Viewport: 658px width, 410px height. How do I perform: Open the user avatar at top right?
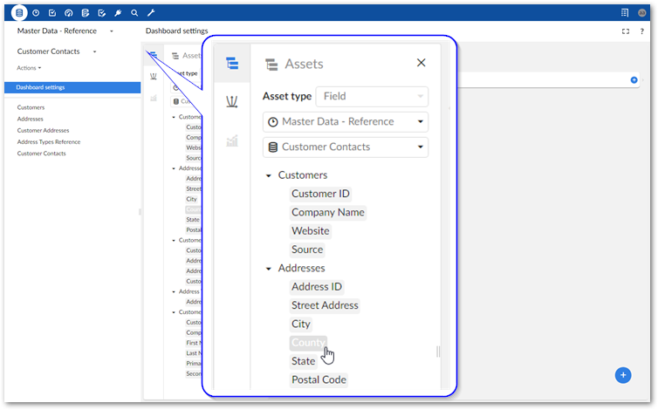pyautogui.click(x=641, y=13)
